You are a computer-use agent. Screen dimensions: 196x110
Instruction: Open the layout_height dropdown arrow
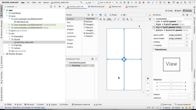(x=187, y=38)
